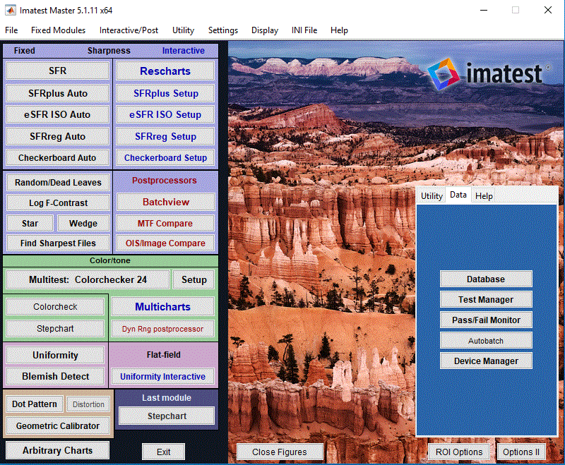Open the Fixed Modules menu
The width and height of the screenshot is (565, 465).
click(58, 30)
